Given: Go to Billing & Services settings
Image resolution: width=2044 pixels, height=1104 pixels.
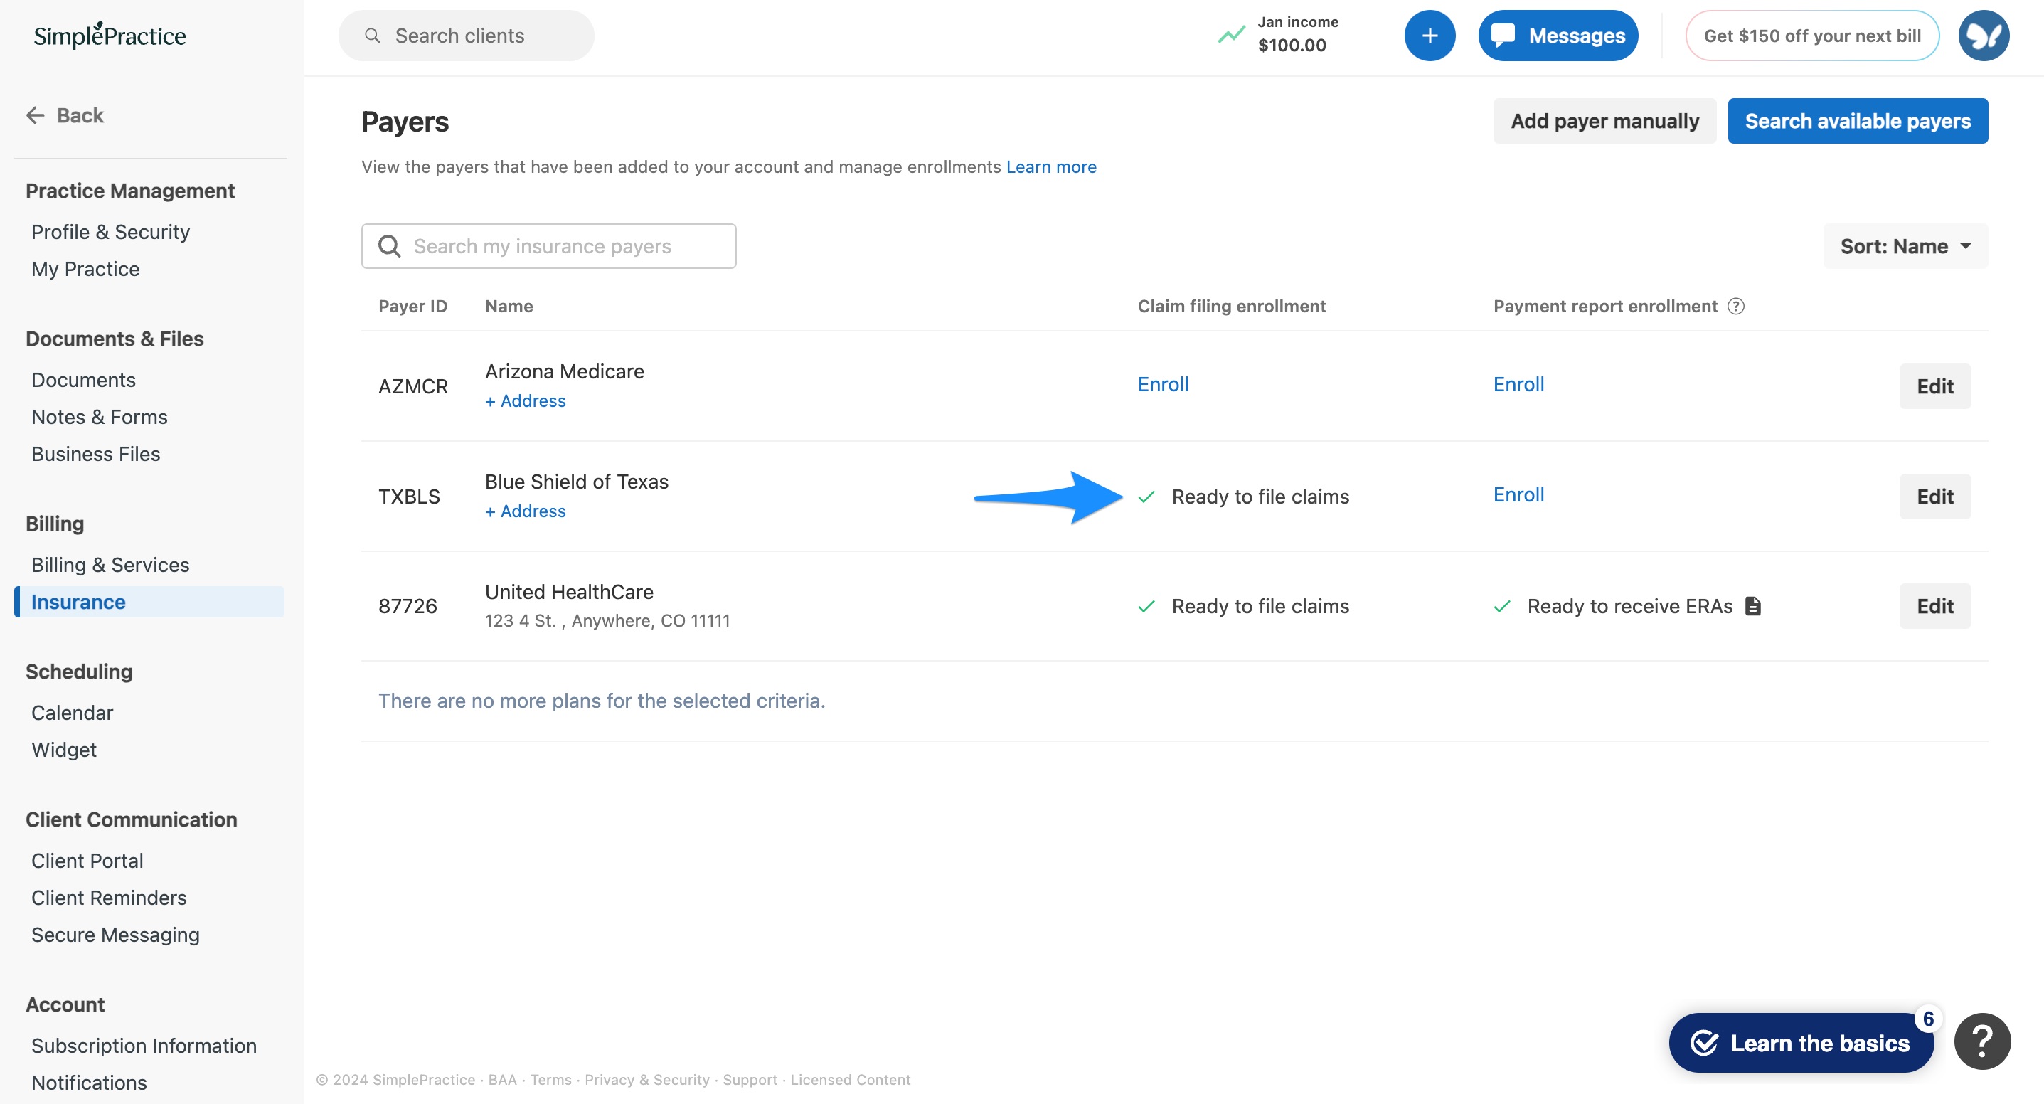Looking at the screenshot, I should [x=110, y=564].
